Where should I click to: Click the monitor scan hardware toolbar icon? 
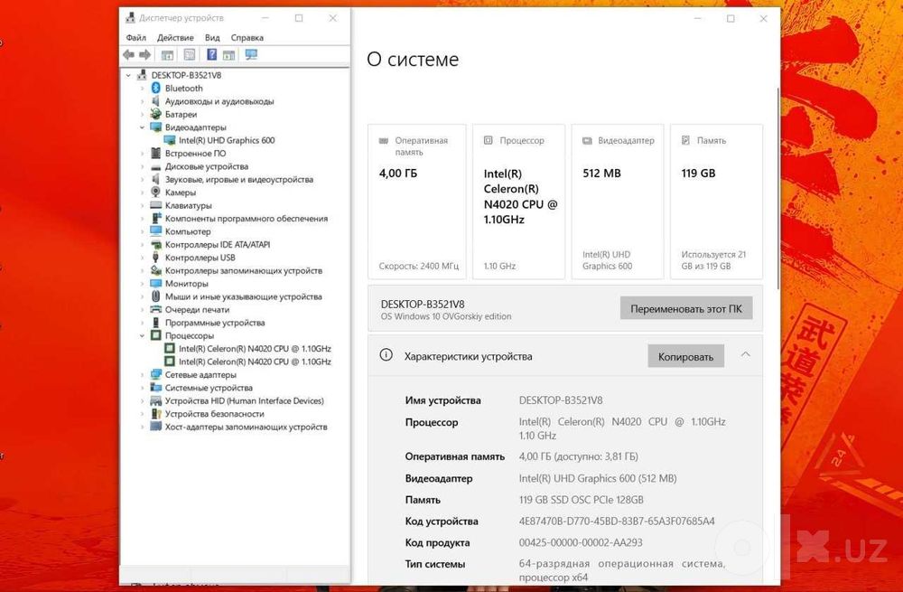pyautogui.click(x=251, y=55)
